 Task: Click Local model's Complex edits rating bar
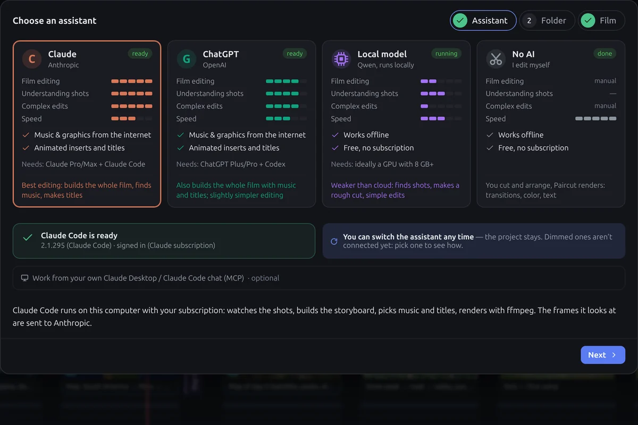pyautogui.click(x=441, y=106)
